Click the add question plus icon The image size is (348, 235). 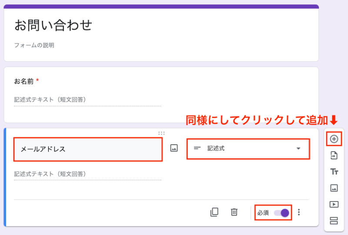[334, 139]
